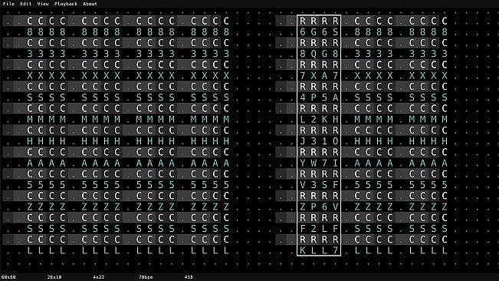This screenshot has width=499, height=281.
Task: Open the Playback menu
Action: coord(66,4)
